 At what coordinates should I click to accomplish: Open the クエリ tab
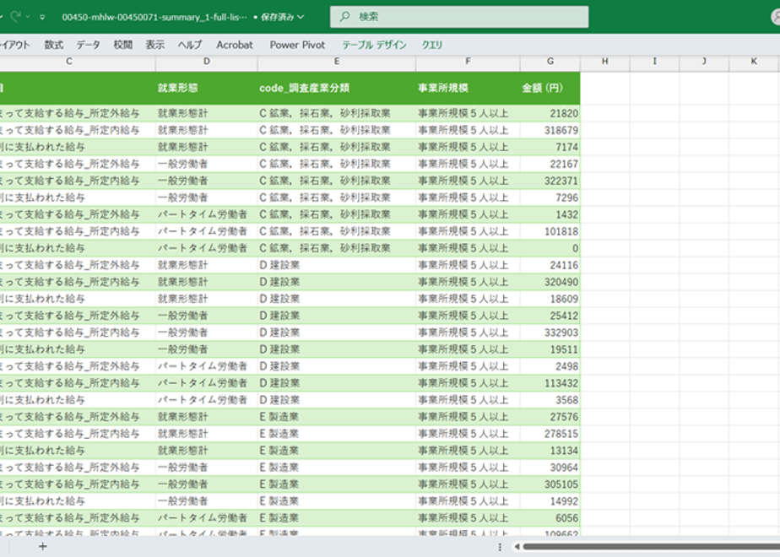click(x=432, y=45)
